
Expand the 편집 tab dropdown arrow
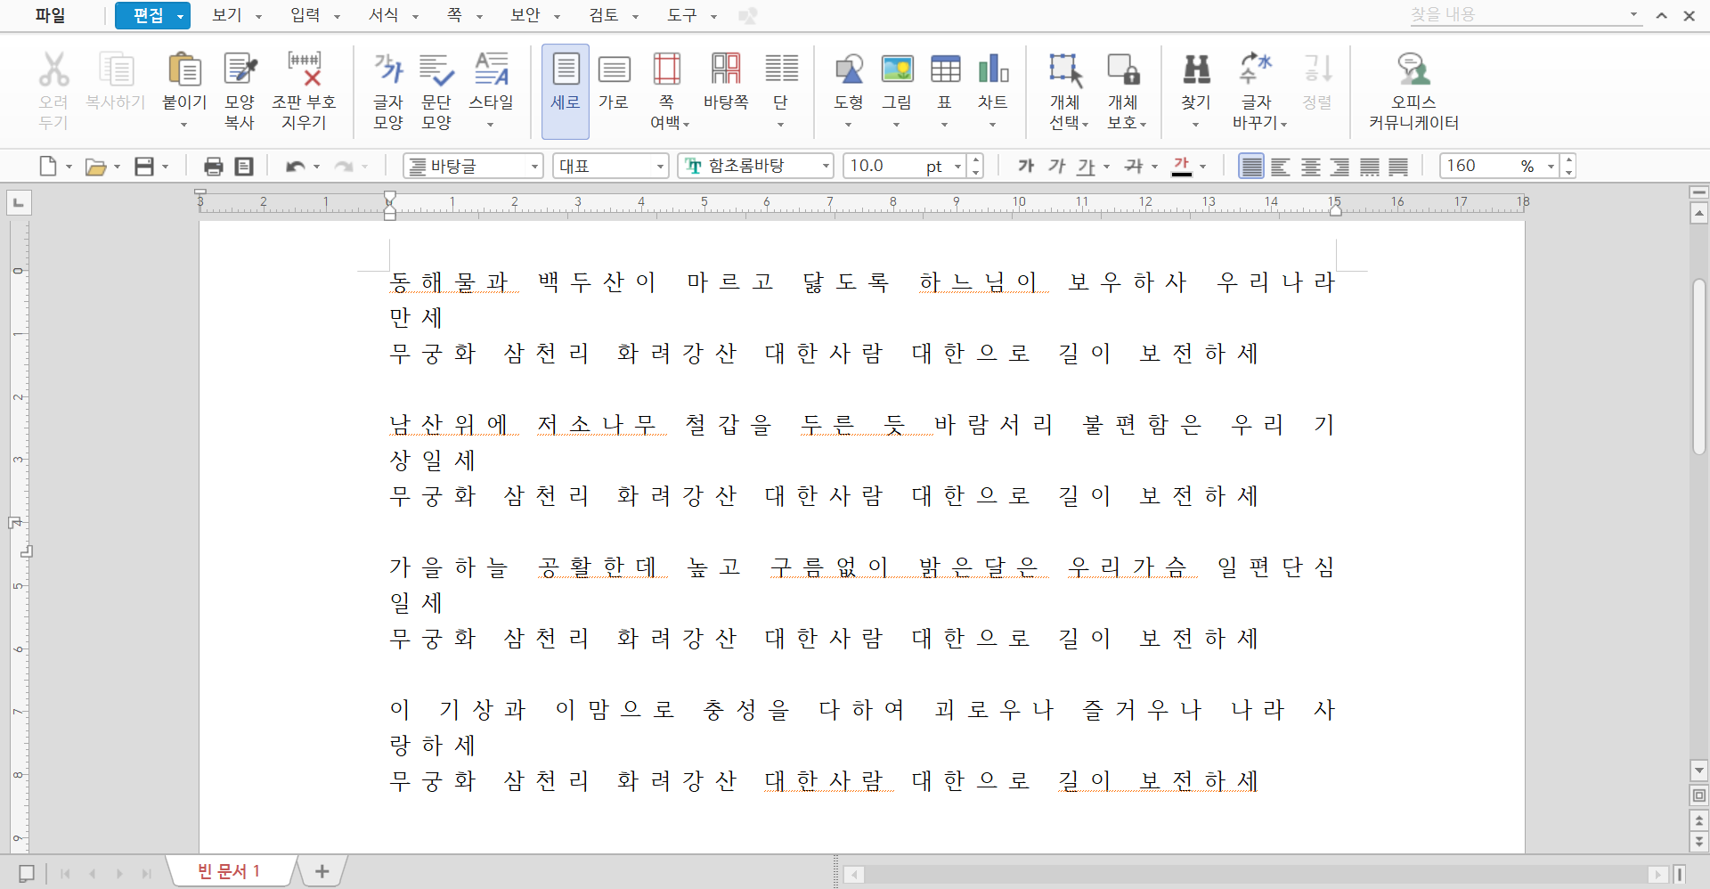point(181,16)
